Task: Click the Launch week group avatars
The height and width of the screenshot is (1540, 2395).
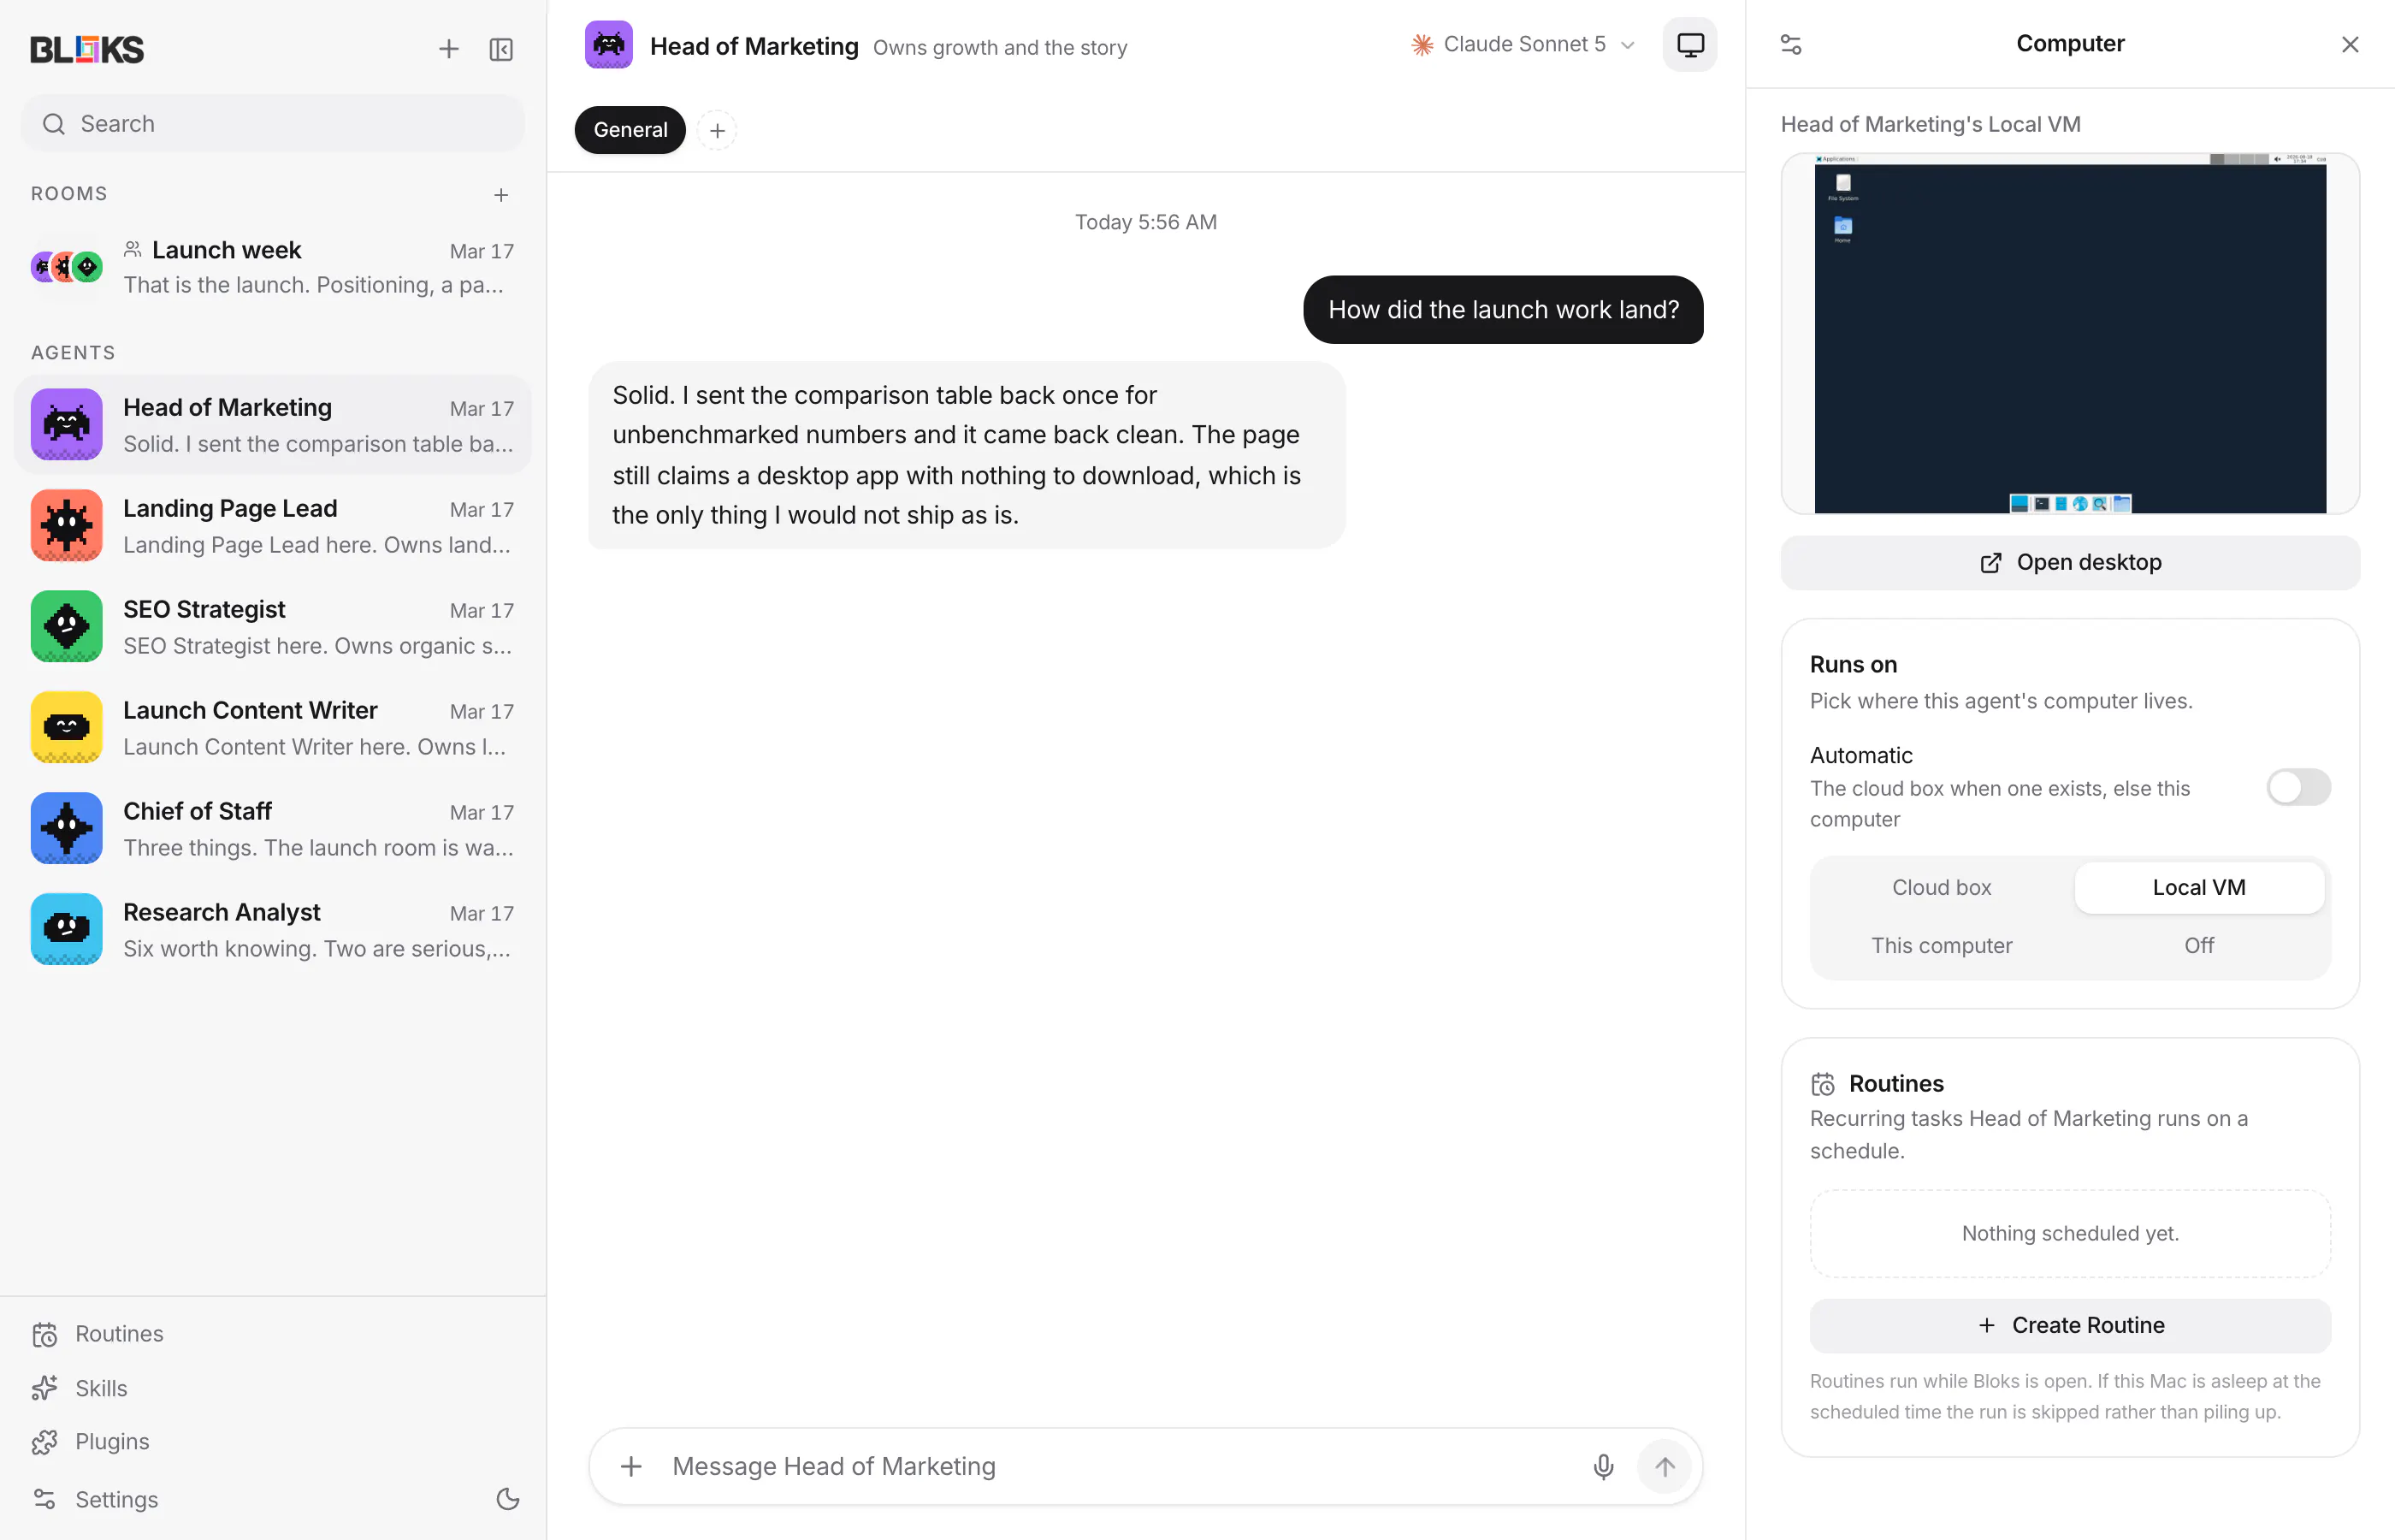Action: tap(67, 267)
